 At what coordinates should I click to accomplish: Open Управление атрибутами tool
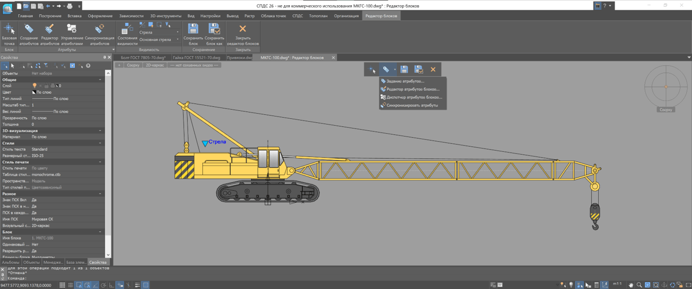pyautogui.click(x=72, y=34)
